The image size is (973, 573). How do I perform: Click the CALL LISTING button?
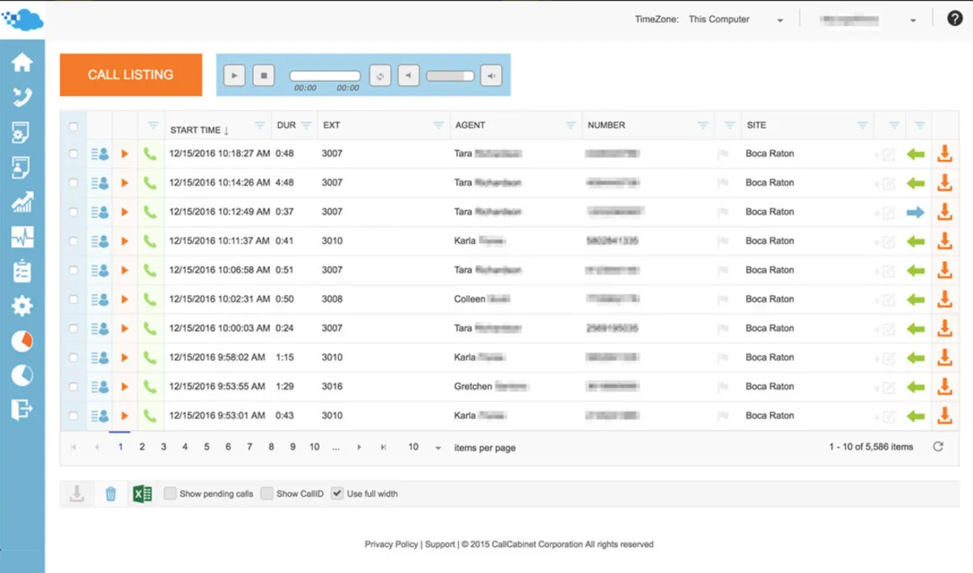tap(131, 75)
